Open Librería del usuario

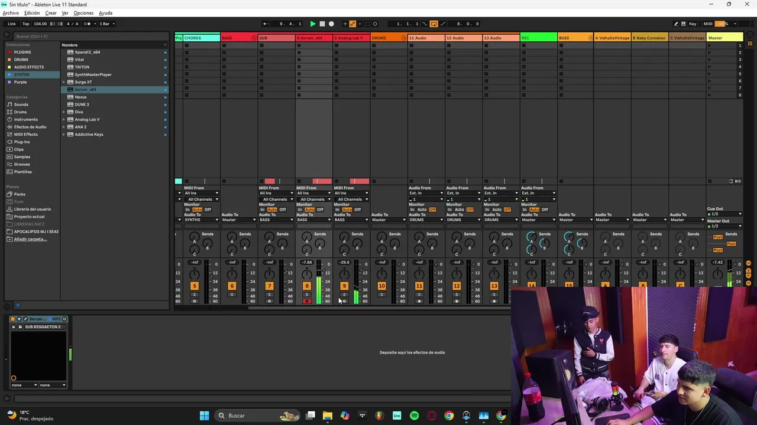pos(32,209)
